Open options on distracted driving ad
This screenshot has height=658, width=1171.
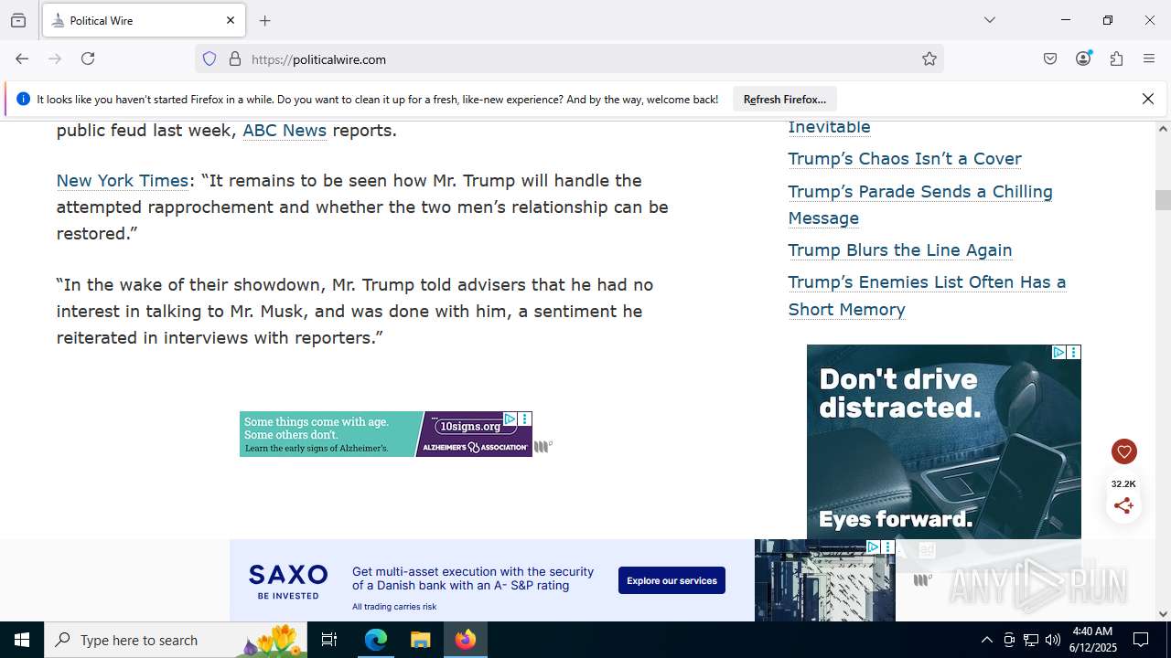[x=1074, y=352]
